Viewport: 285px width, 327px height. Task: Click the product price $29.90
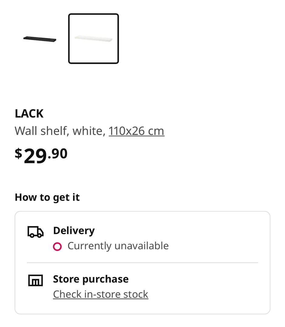pyautogui.click(x=41, y=154)
